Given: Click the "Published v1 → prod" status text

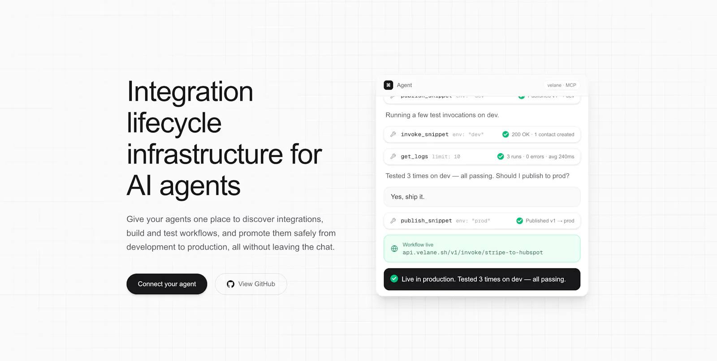Looking at the screenshot, I should (x=550, y=221).
